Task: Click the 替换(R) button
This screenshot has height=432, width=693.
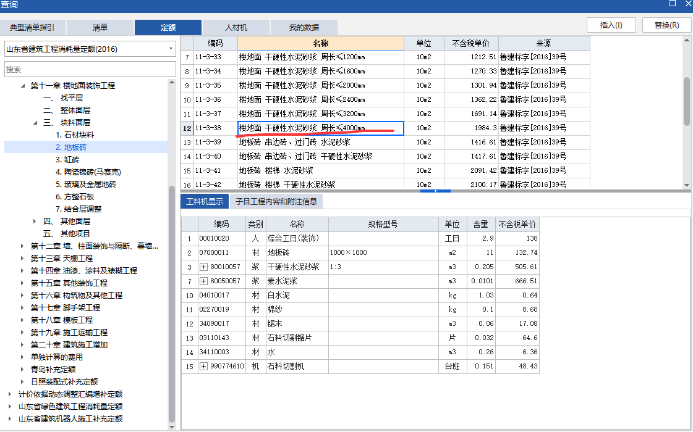Action: tap(666, 25)
